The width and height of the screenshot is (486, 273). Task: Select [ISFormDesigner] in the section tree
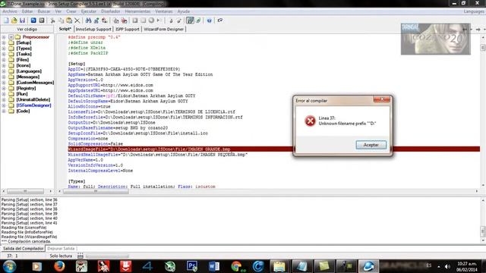(x=33, y=105)
